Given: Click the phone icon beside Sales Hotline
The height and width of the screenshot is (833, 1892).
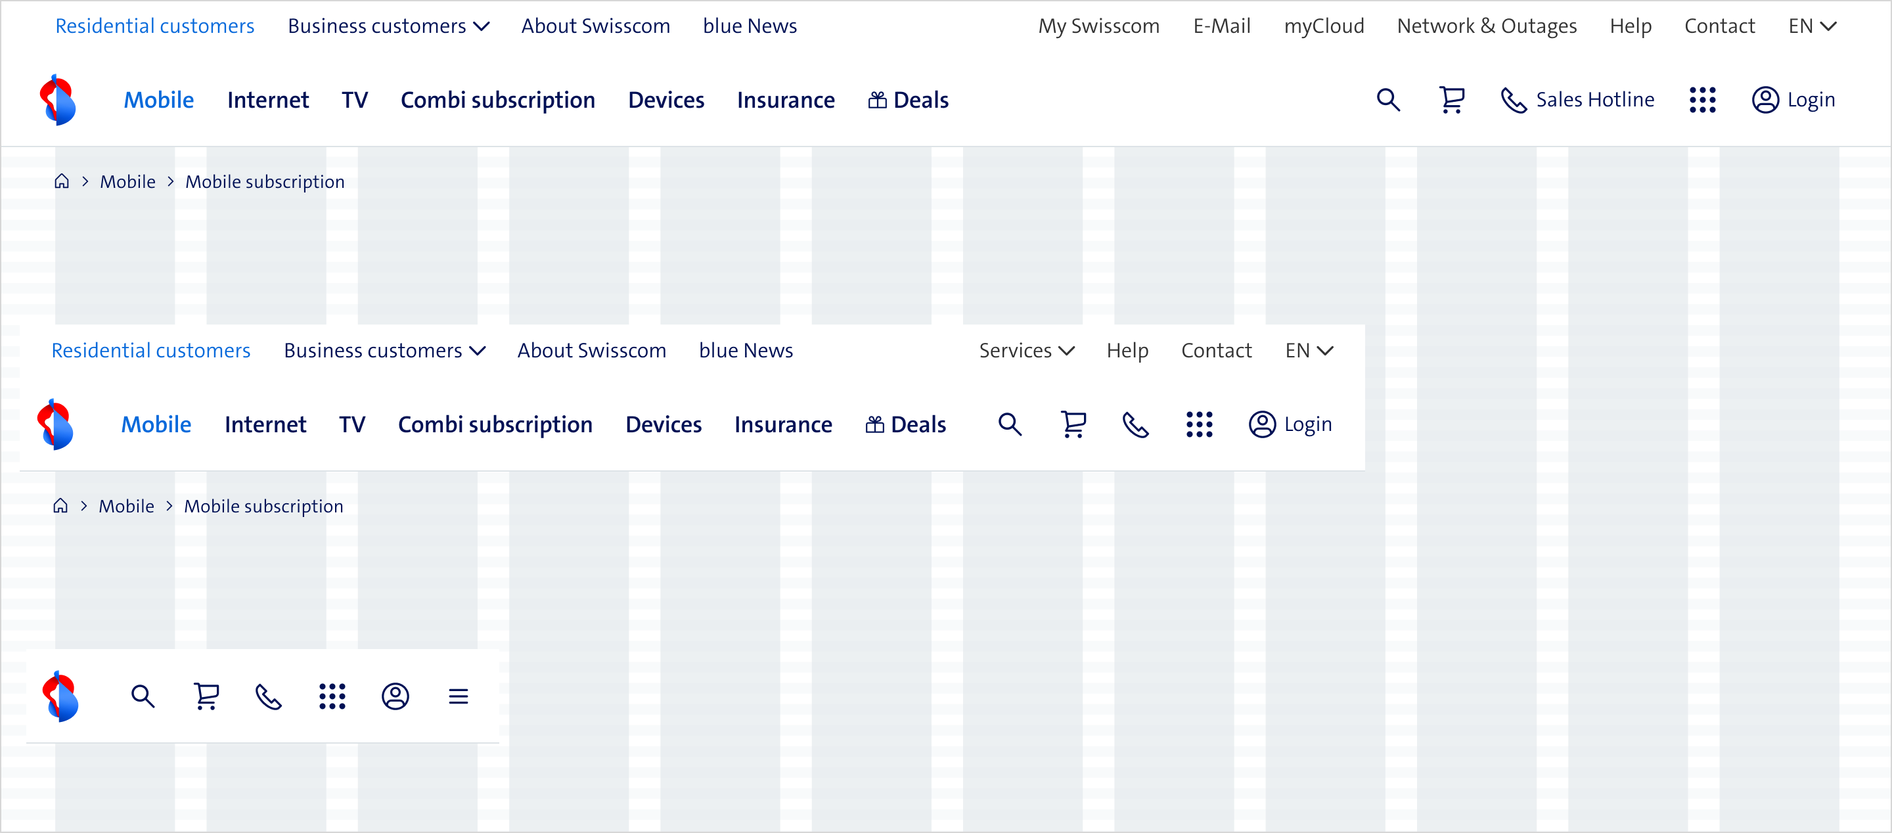Looking at the screenshot, I should click(x=1514, y=100).
